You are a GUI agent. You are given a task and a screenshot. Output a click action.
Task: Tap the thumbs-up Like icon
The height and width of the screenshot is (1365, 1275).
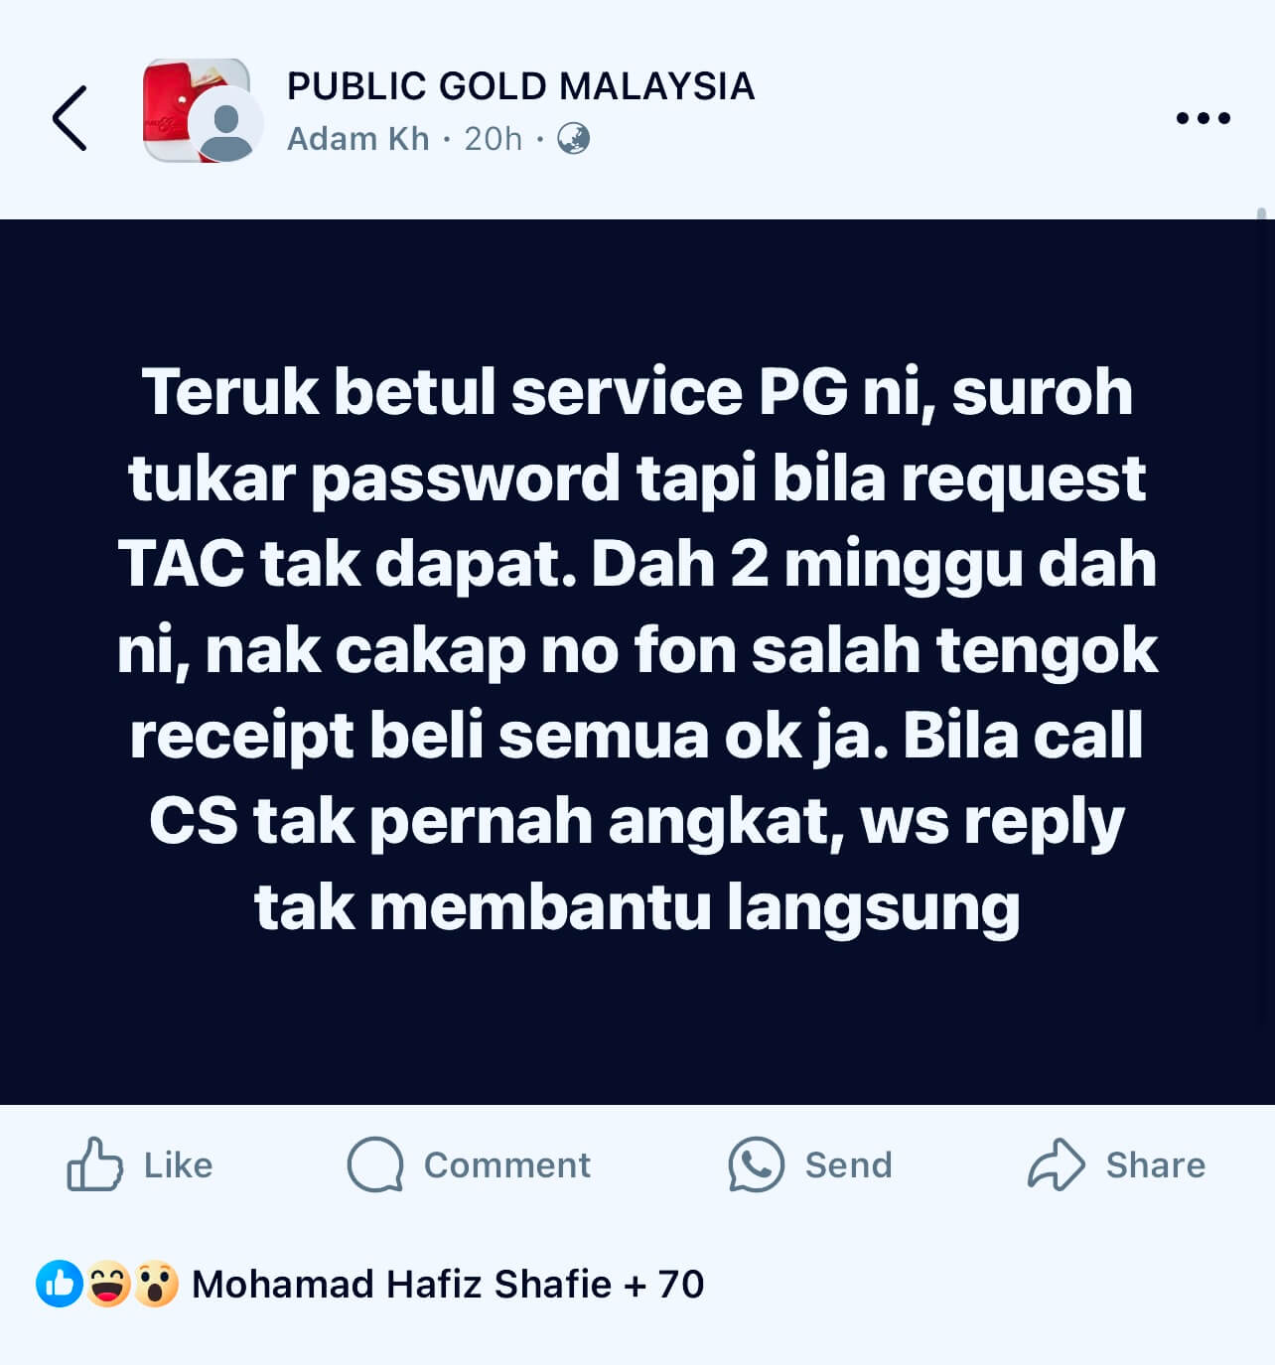coord(95,1163)
